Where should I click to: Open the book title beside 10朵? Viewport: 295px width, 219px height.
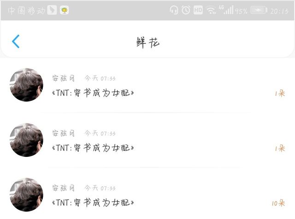(93, 202)
